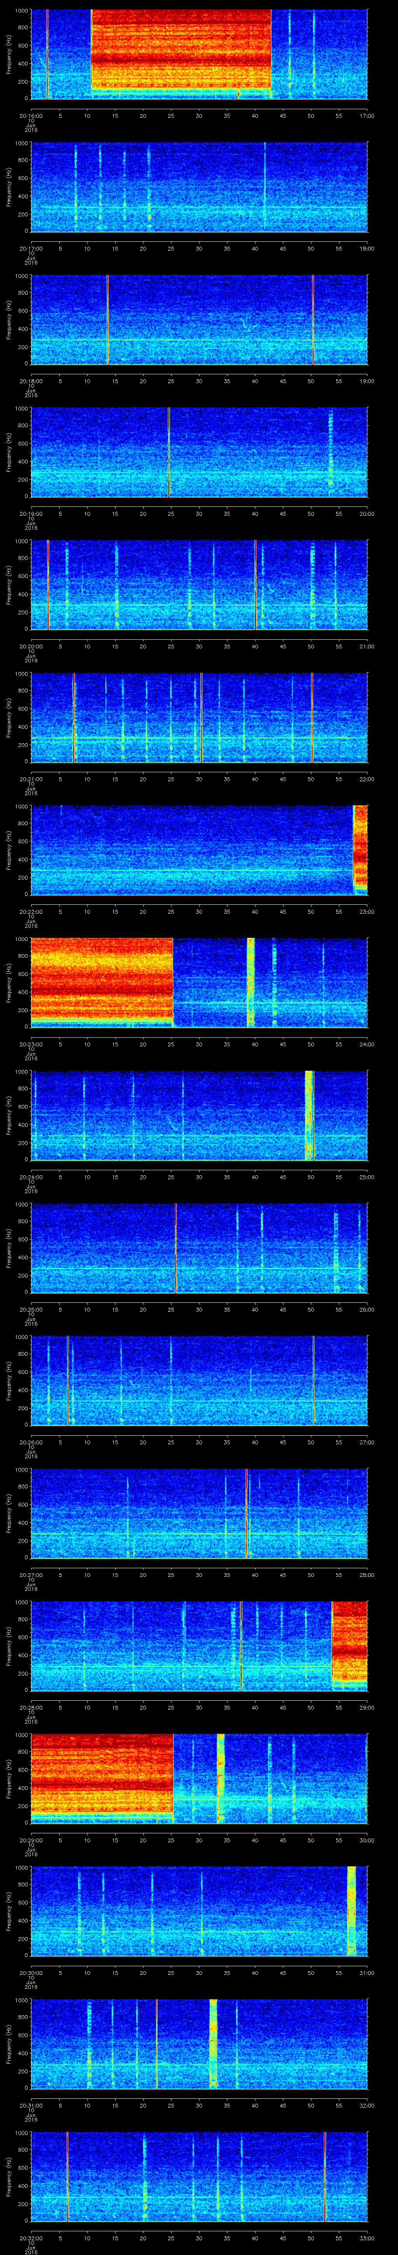Screen dimensions: 398x2255
Task: Click the 31:00 end time label
Action: tap(367, 1972)
